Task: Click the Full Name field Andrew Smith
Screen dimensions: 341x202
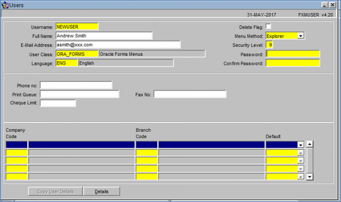Action: pos(104,36)
